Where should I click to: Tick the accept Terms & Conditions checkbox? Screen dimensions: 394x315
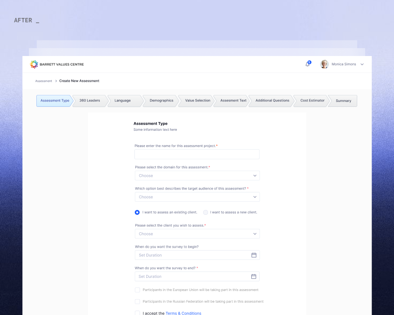137,313
